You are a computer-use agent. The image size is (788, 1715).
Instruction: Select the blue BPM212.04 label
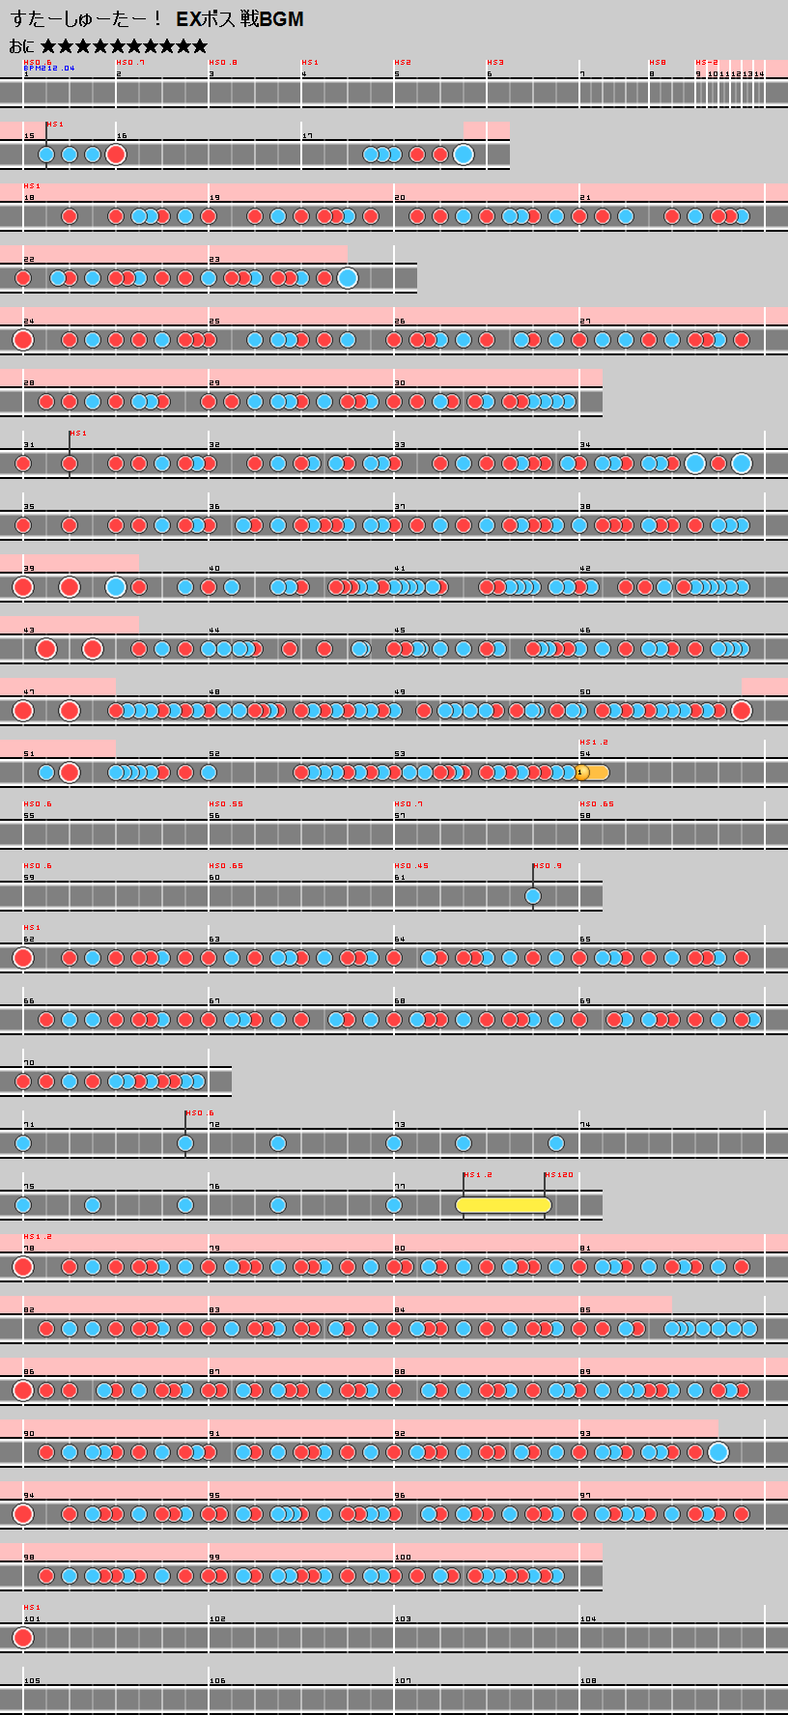(x=48, y=69)
